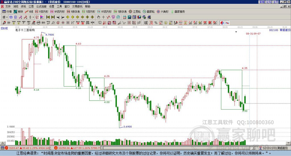
Task: Click the black right arrow icon
Action: click(63, 17)
